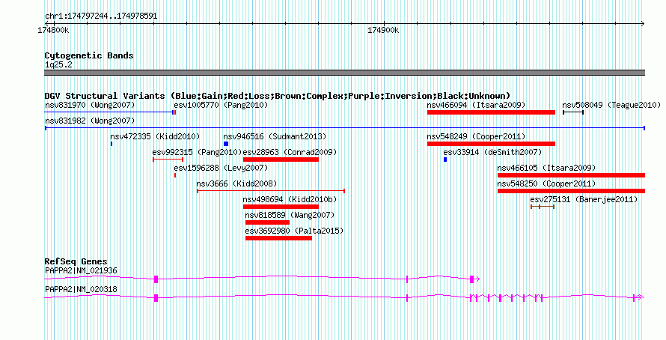Click the final exon arrow of PAPPA2 NM_020318
666x340 pixels.
pyautogui.click(x=639, y=298)
